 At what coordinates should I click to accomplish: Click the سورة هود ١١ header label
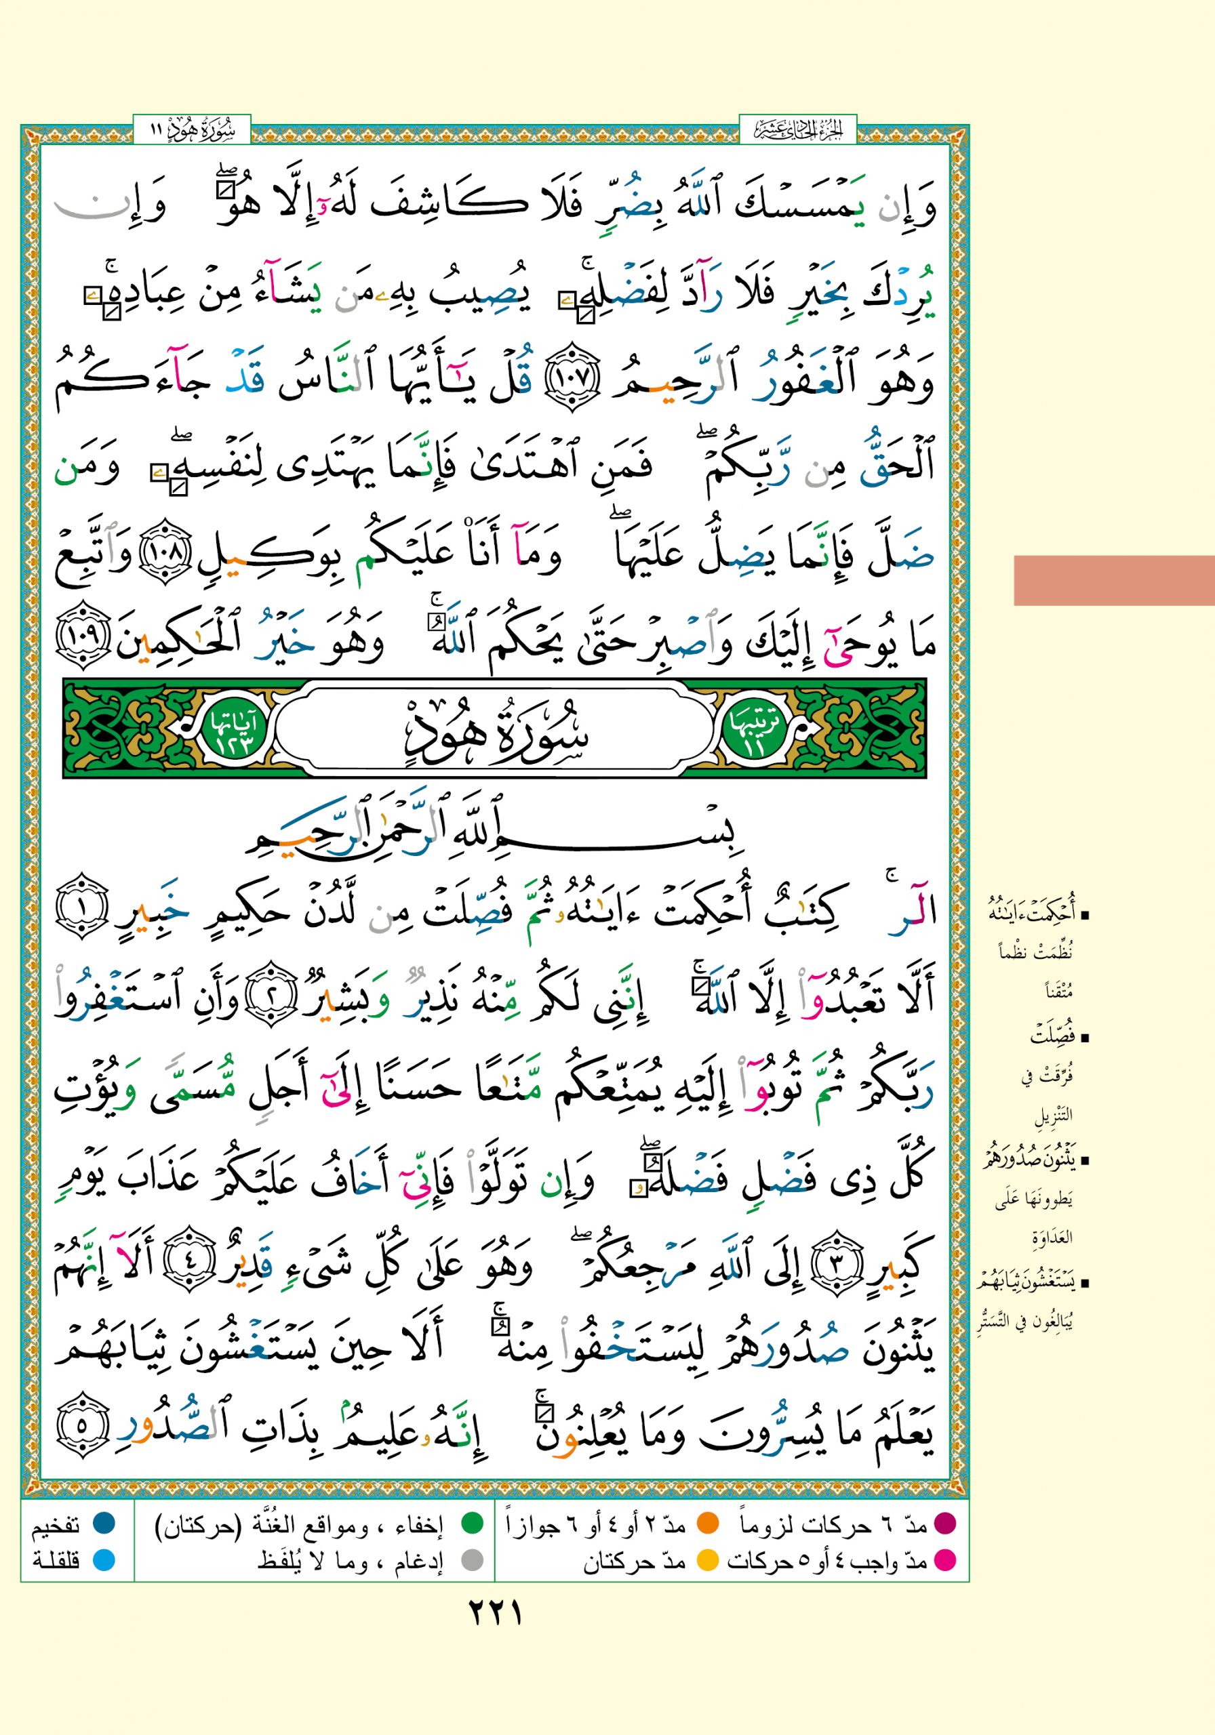[x=192, y=131]
